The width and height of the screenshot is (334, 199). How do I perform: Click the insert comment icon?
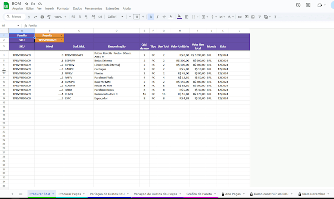(247, 17)
